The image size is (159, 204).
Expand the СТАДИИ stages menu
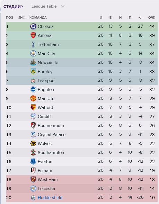click(13, 6)
